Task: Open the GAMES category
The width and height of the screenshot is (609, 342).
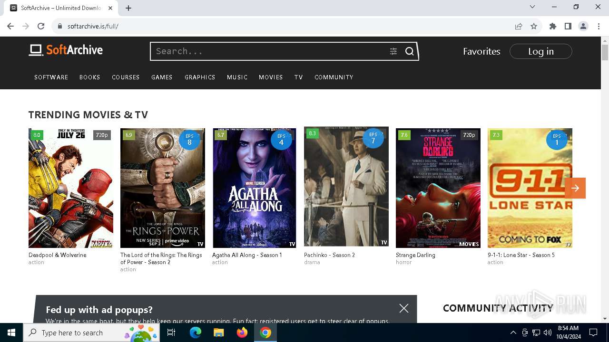Action: (x=162, y=77)
